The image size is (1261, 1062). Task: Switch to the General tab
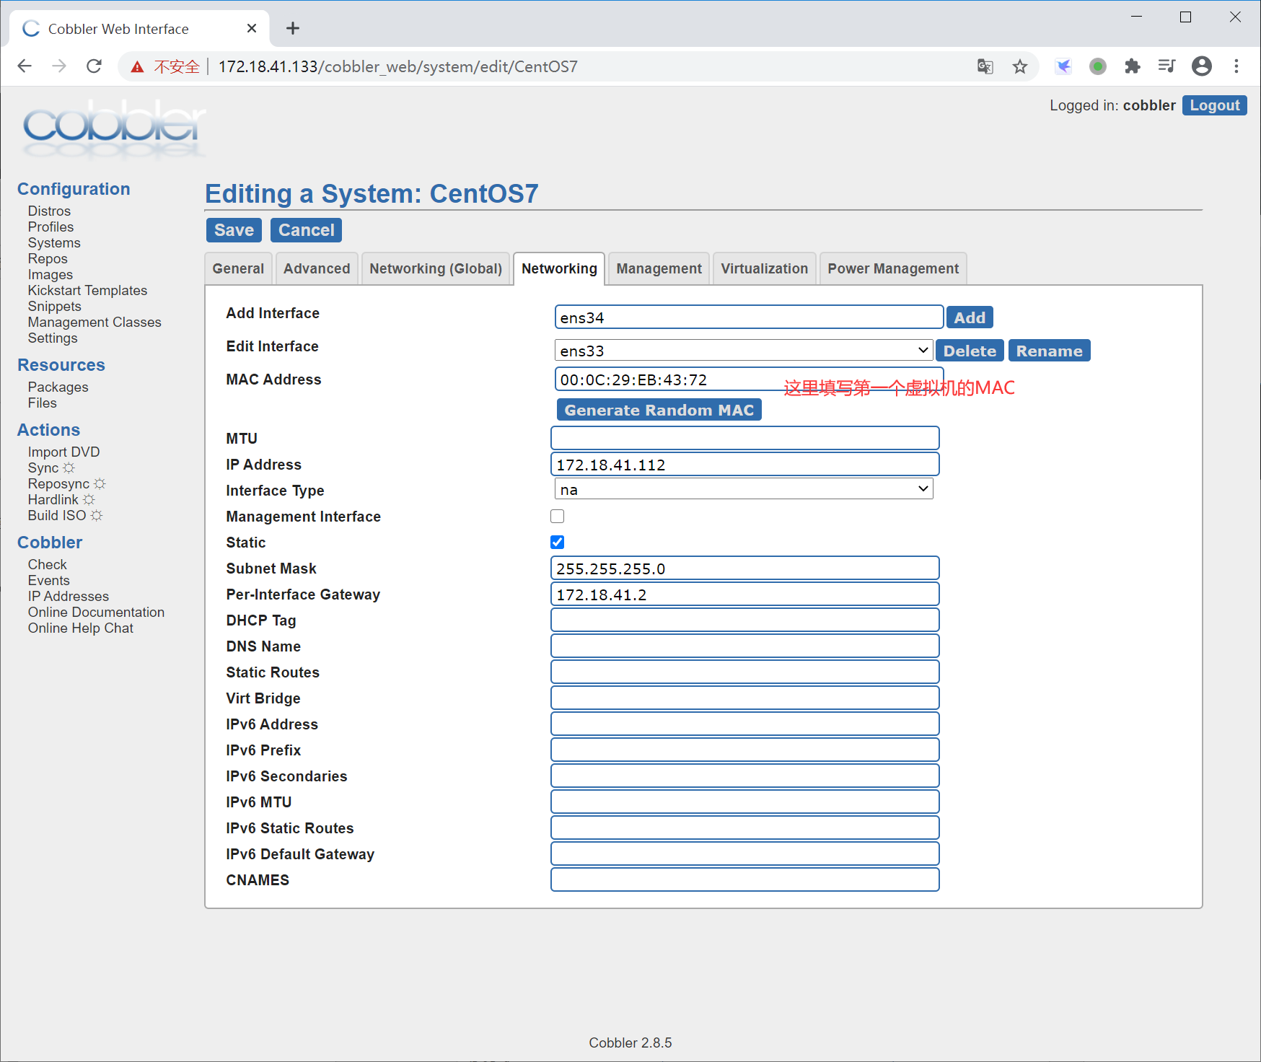point(238,268)
